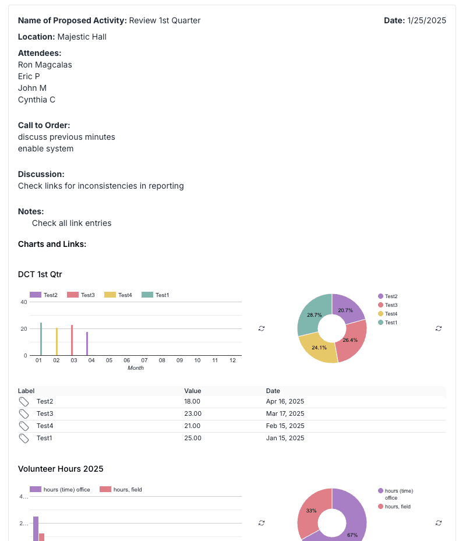Refresh the DCT 1st Qtr donut chart
The image size is (466, 541).
[x=439, y=328]
